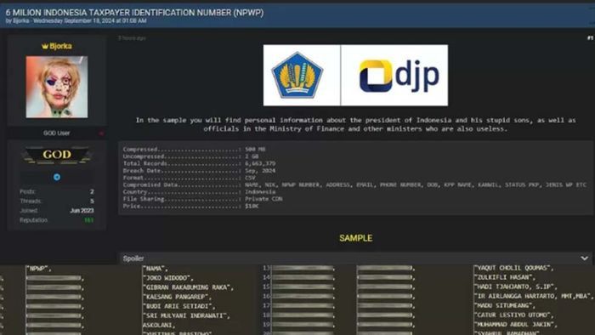Click "IR AIRLANGGA HARTARTO" sample row
Viewport: 595px width, 335px height.
tap(534, 296)
